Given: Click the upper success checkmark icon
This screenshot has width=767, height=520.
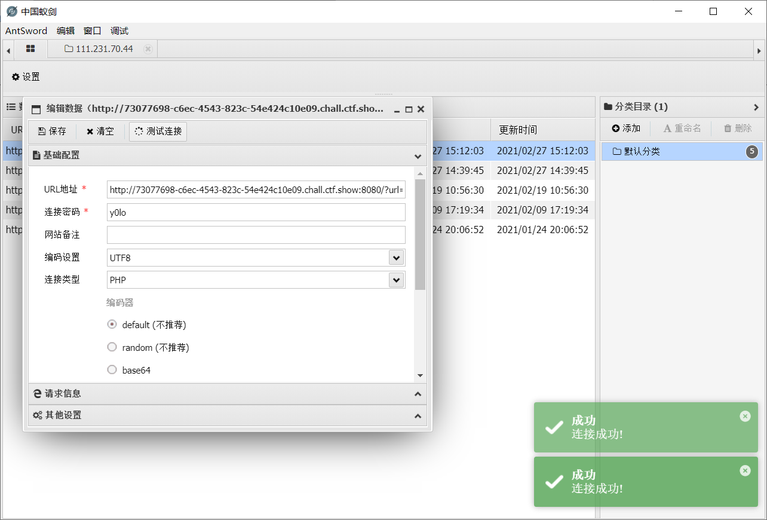Looking at the screenshot, I should [554, 427].
